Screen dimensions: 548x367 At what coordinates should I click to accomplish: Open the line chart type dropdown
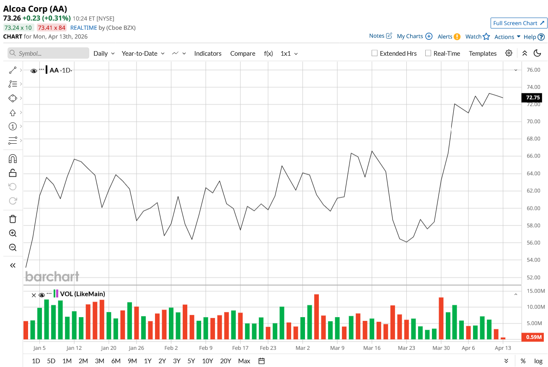tap(179, 53)
